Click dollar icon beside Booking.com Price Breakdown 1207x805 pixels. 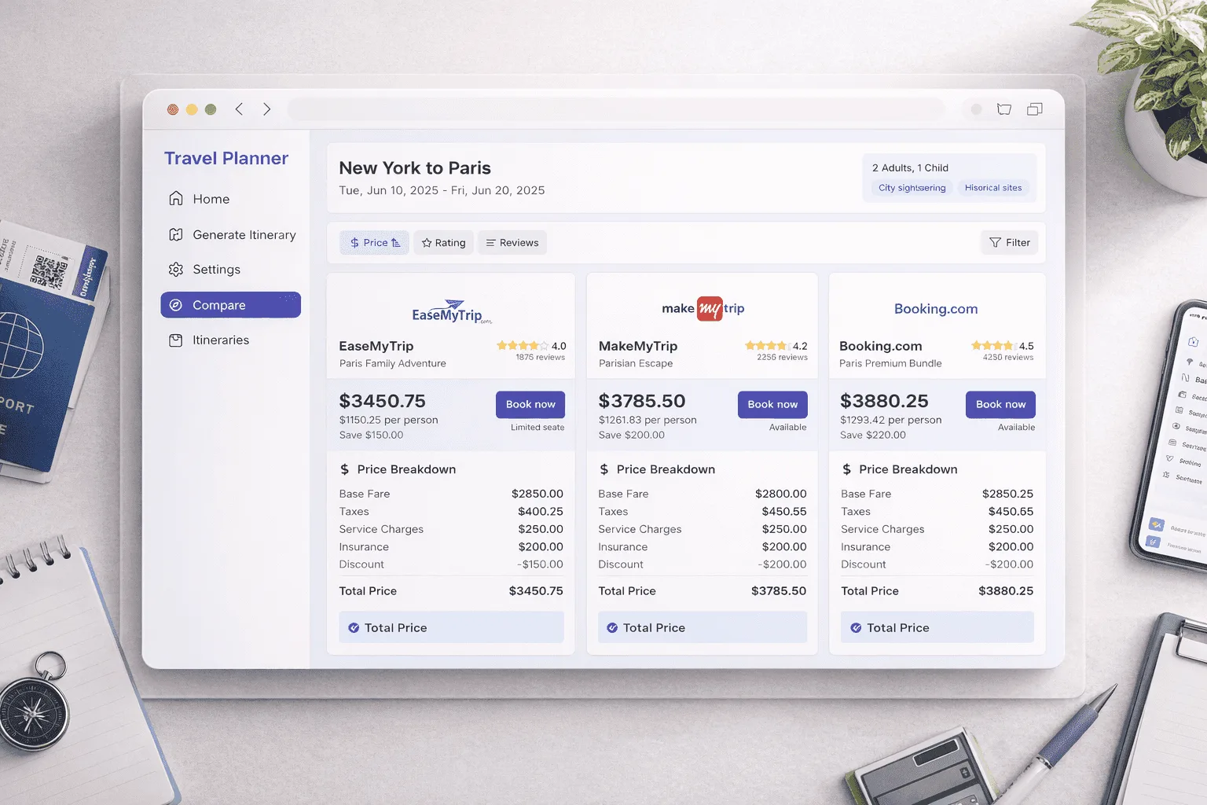pos(846,469)
